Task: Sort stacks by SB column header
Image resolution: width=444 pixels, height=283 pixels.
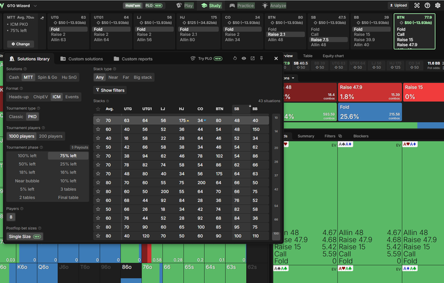Action: tap(237, 109)
